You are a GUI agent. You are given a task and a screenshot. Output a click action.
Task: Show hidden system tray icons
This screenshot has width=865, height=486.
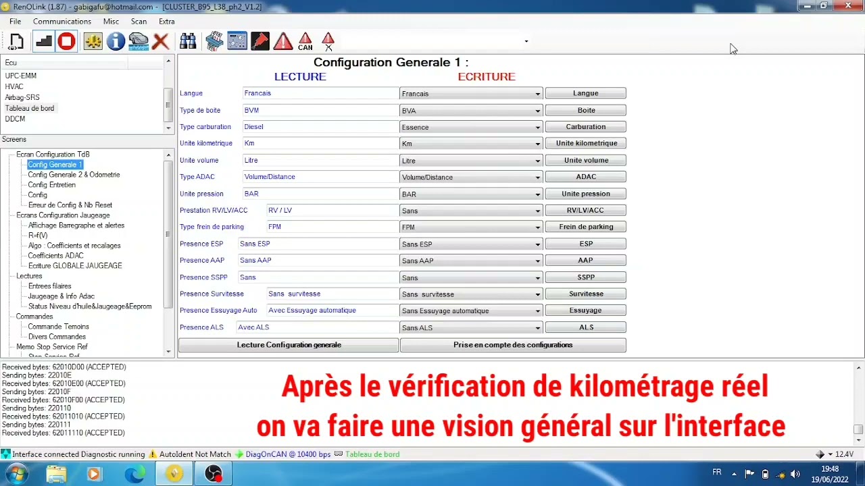(x=735, y=474)
